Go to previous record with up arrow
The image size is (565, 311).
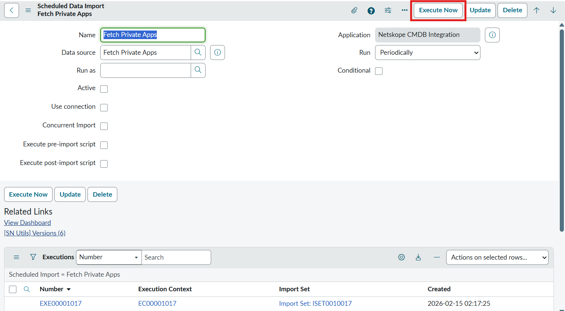536,10
